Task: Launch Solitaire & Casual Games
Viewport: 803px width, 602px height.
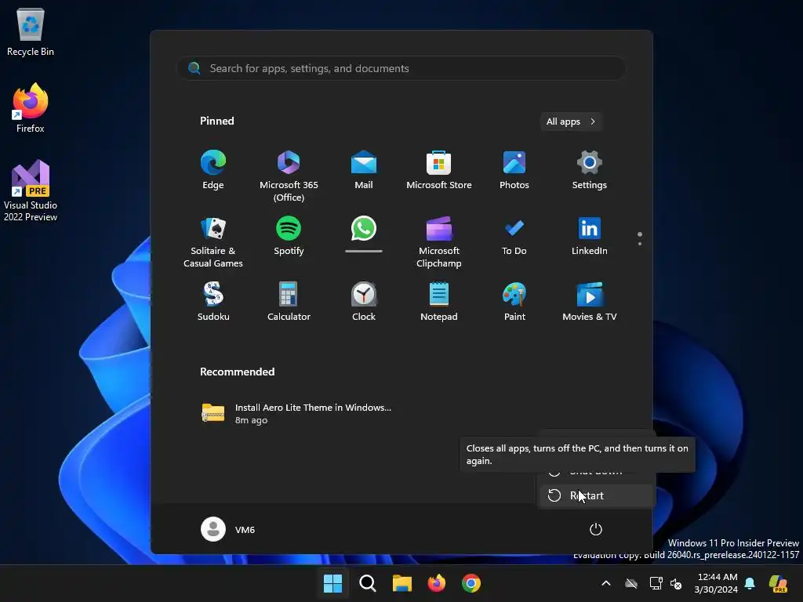Action: tap(213, 241)
